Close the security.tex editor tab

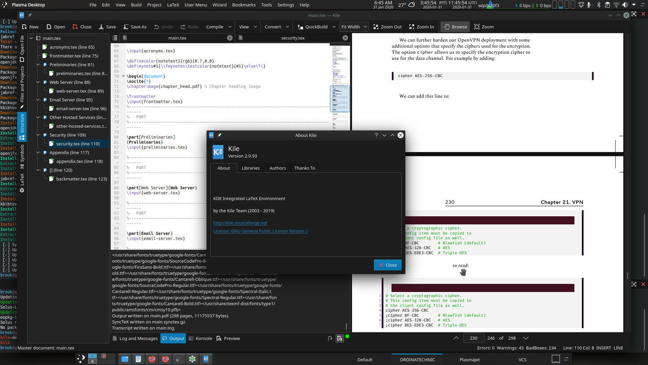pyautogui.click(x=345, y=38)
